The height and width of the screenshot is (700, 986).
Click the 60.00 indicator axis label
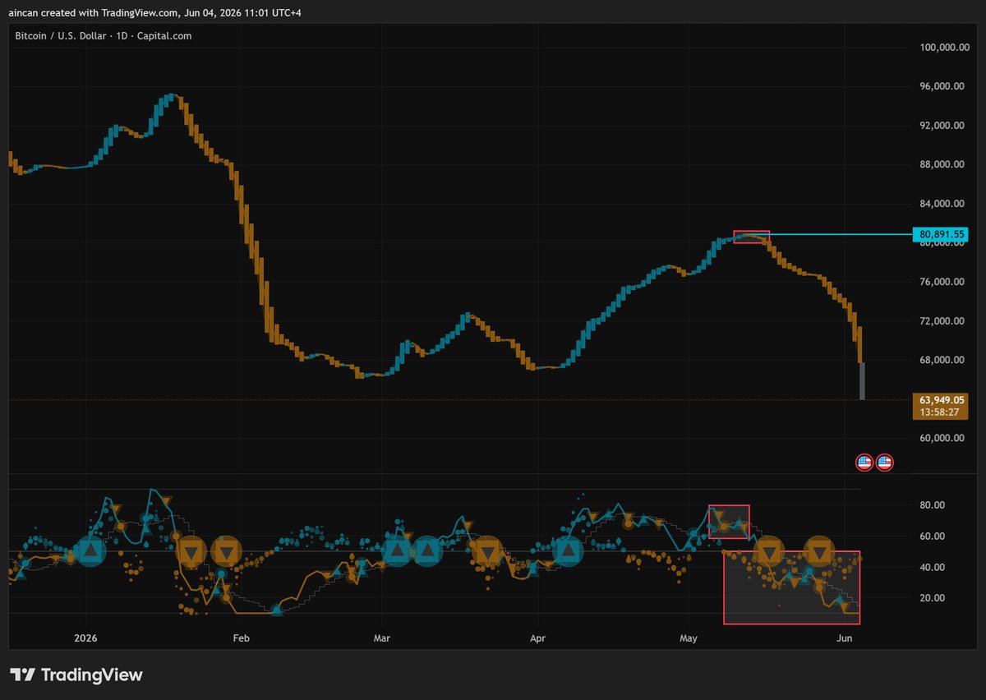[x=932, y=537]
